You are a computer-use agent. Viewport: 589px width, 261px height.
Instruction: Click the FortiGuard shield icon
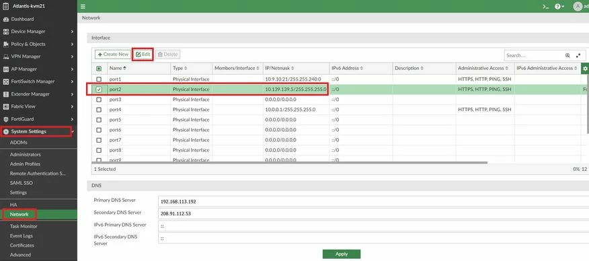5,119
